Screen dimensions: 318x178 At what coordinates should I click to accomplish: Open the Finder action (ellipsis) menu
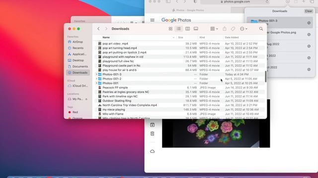(x=243, y=29)
